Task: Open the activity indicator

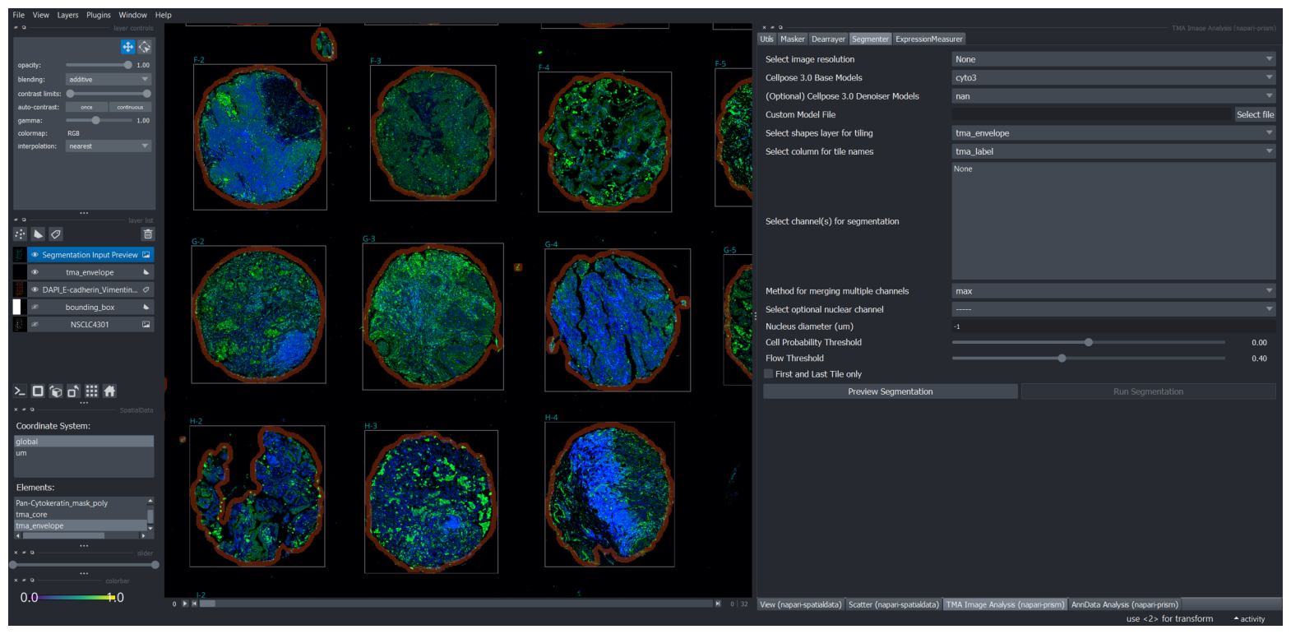Action: [x=1249, y=619]
